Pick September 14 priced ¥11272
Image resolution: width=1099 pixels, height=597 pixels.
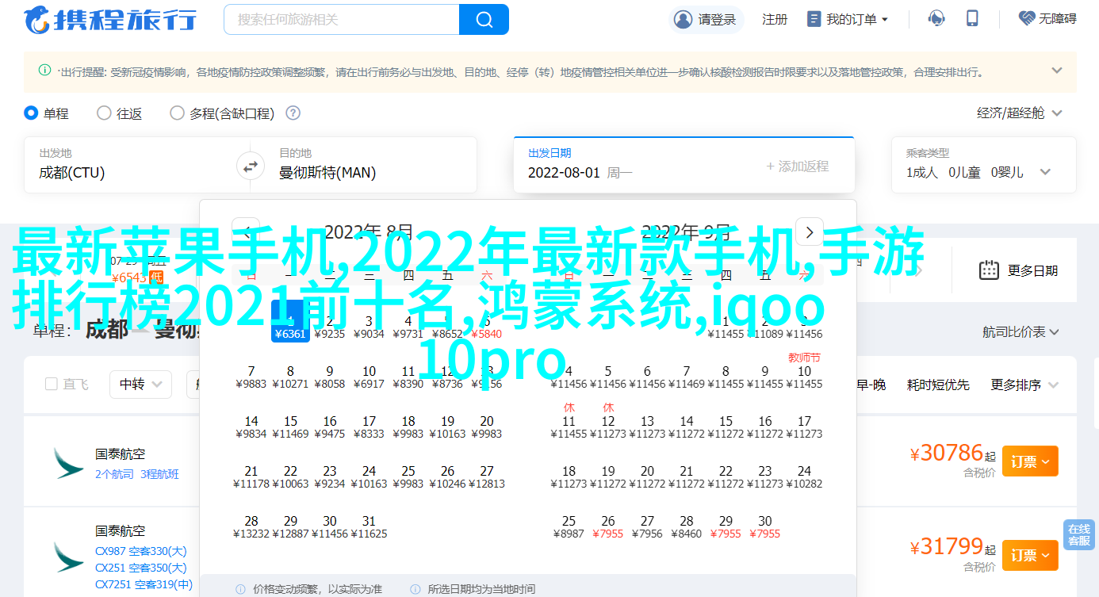pyautogui.click(x=687, y=427)
